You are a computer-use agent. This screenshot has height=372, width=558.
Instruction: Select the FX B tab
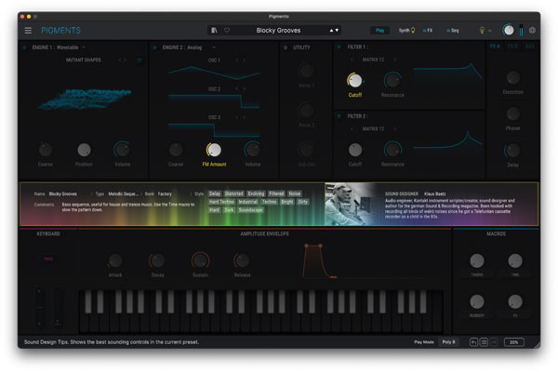(512, 46)
